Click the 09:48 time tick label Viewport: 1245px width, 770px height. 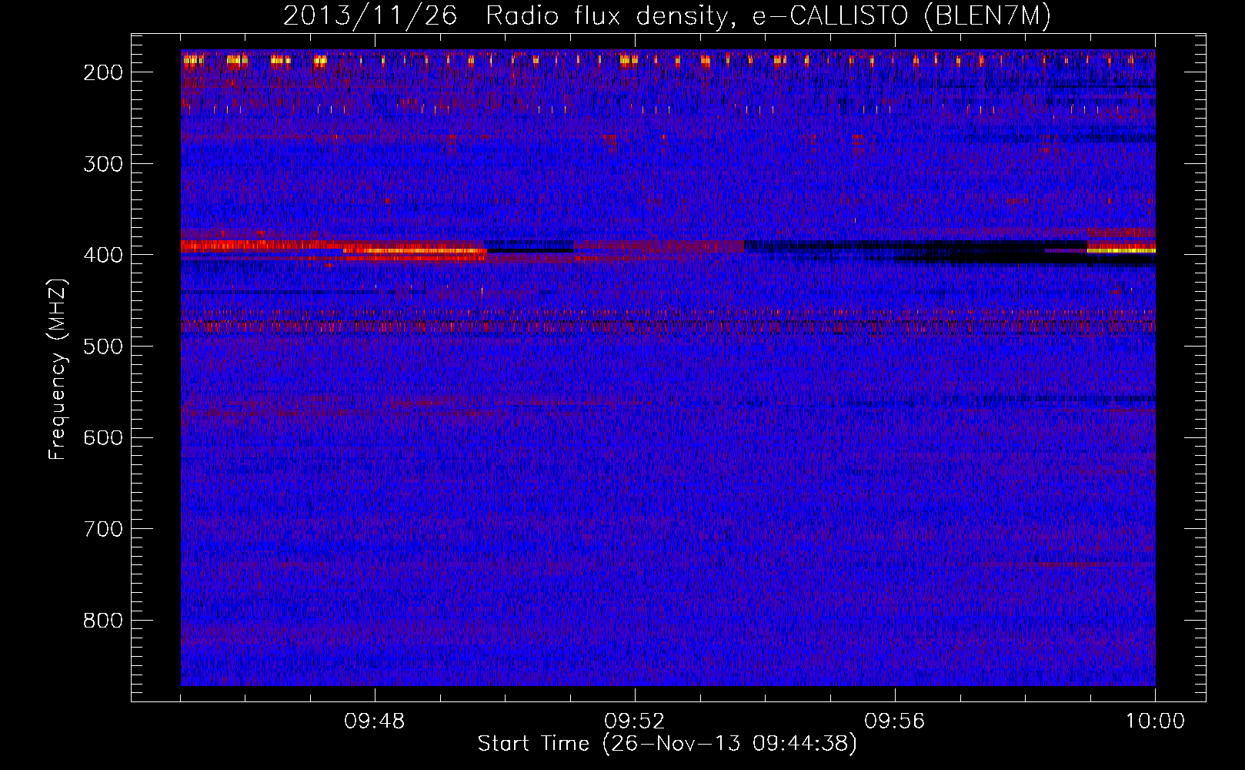375,721
